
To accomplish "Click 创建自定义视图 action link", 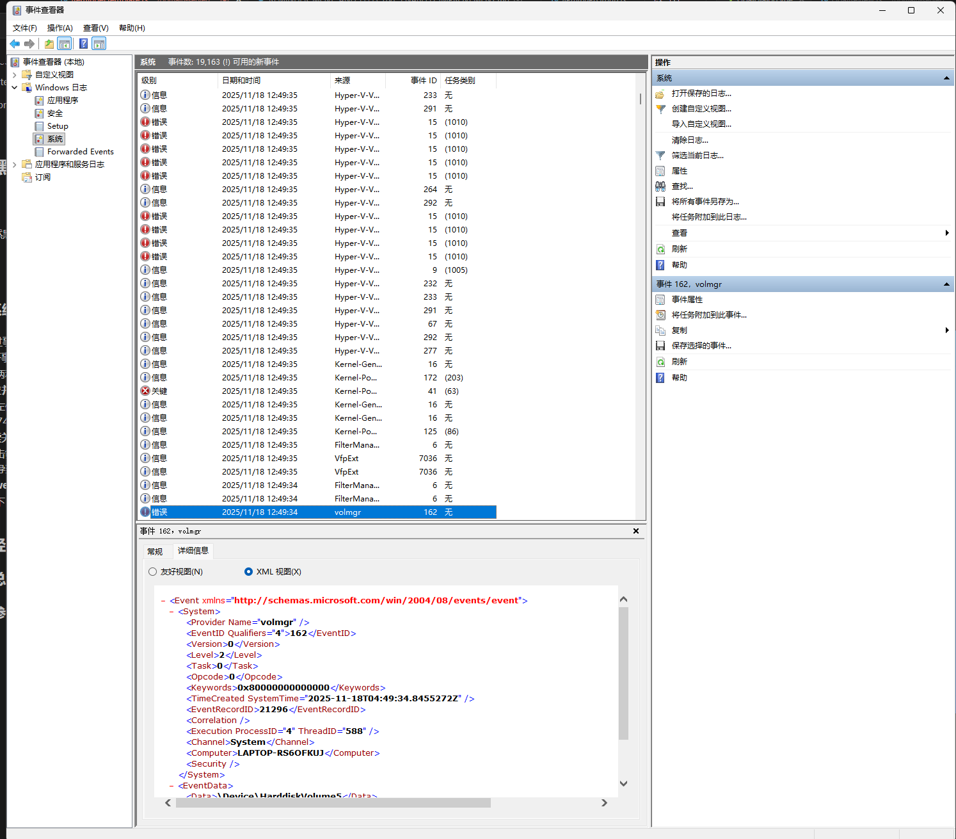I will [x=701, y=109].
